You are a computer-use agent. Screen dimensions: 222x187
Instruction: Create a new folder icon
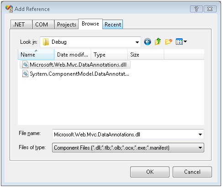169,42
